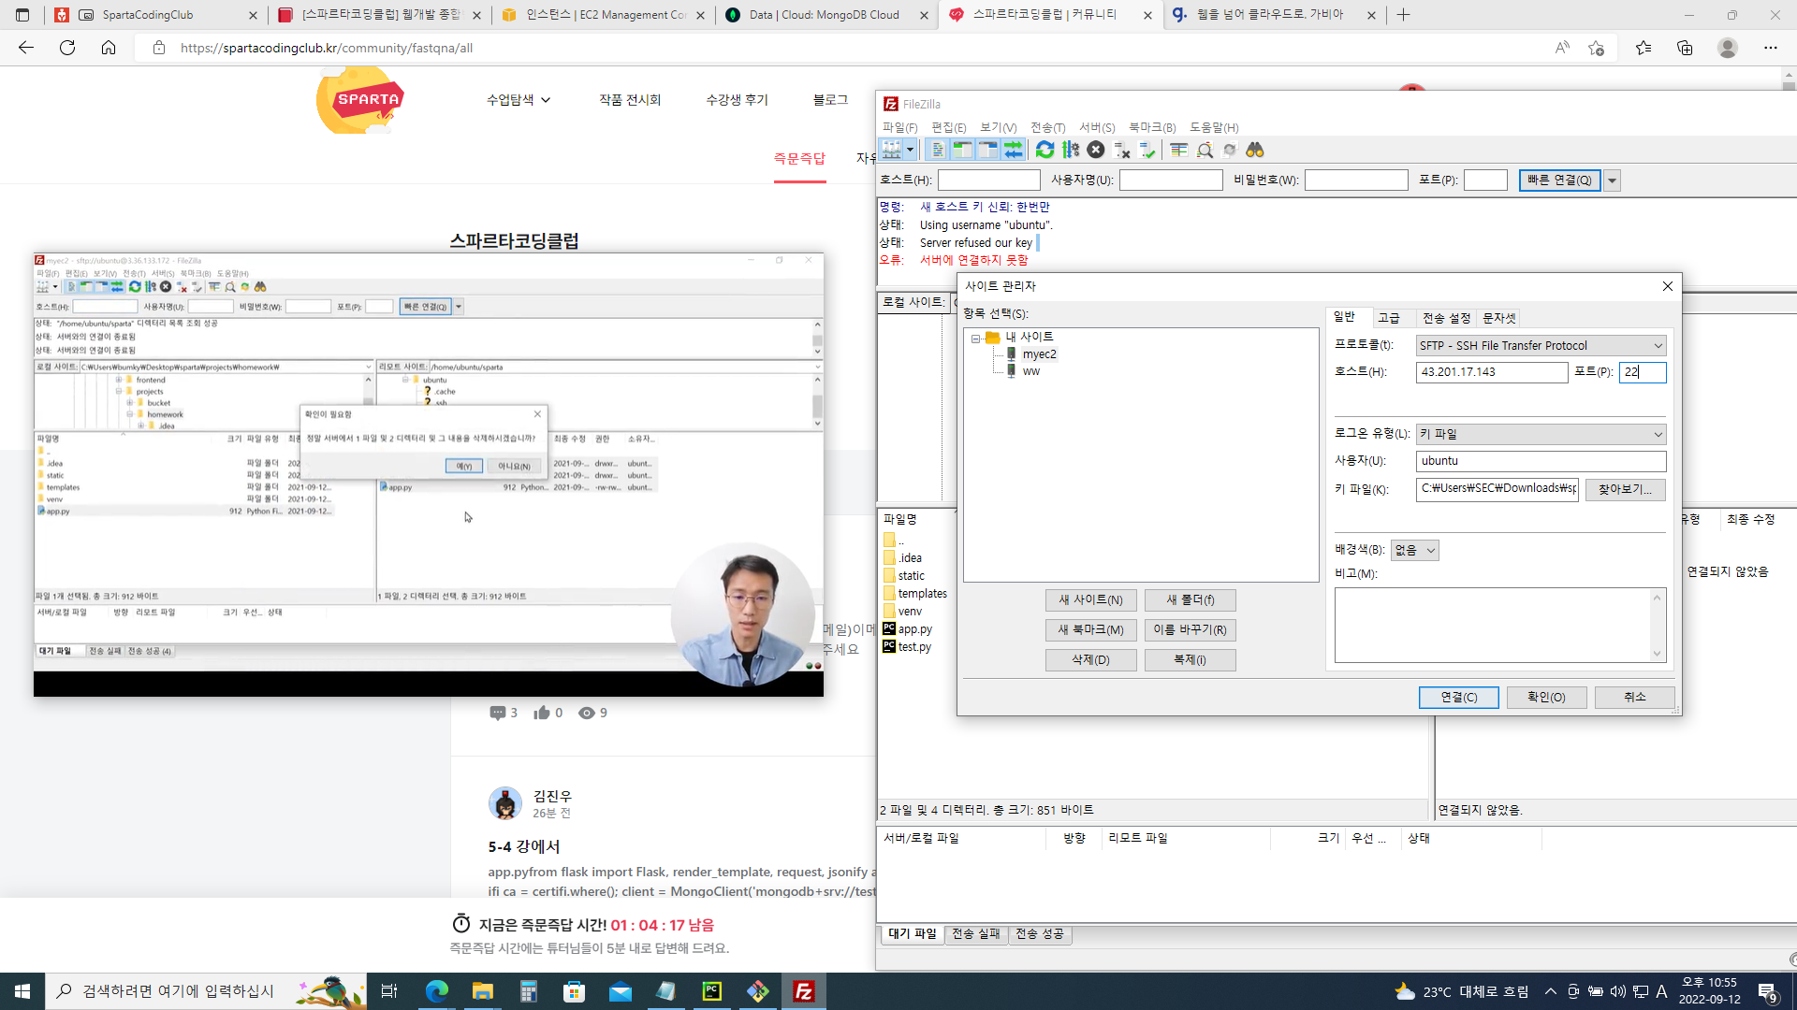Open the logon type dropdown (키 파일)
The image size is (1797, 1010).
coord(1541,434)
